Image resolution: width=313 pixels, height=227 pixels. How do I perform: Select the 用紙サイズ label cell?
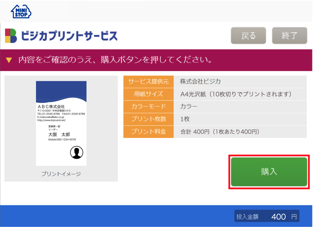(x=148, y=94)
